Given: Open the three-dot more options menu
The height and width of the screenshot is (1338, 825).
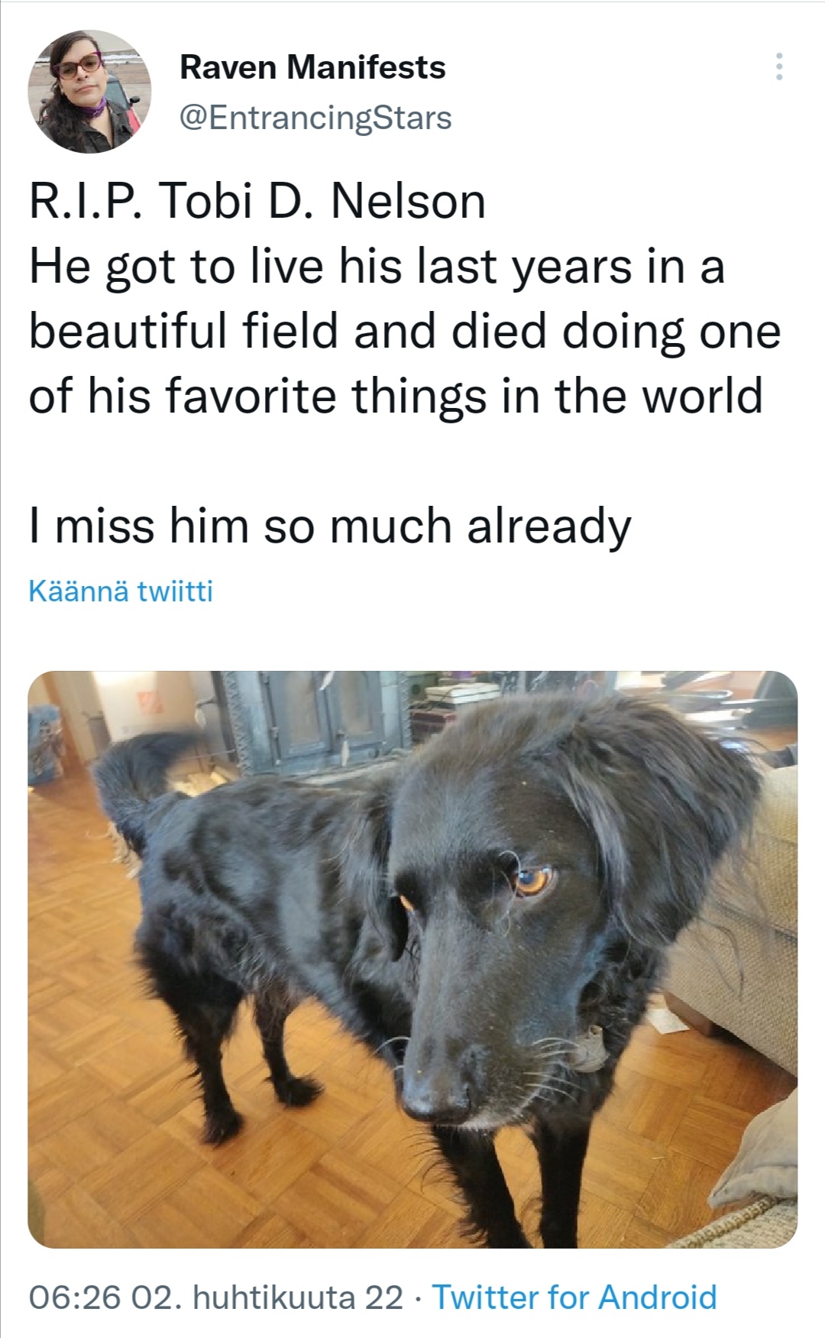Looking at the screenshot, I should pos(778,67).
